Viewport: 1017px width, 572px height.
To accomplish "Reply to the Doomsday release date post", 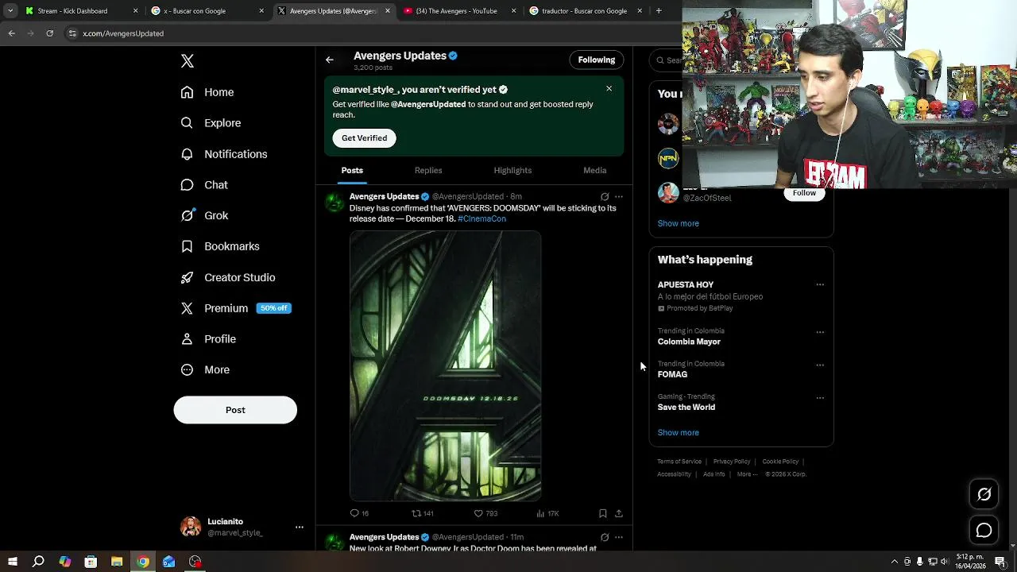I will pos(359,513).
